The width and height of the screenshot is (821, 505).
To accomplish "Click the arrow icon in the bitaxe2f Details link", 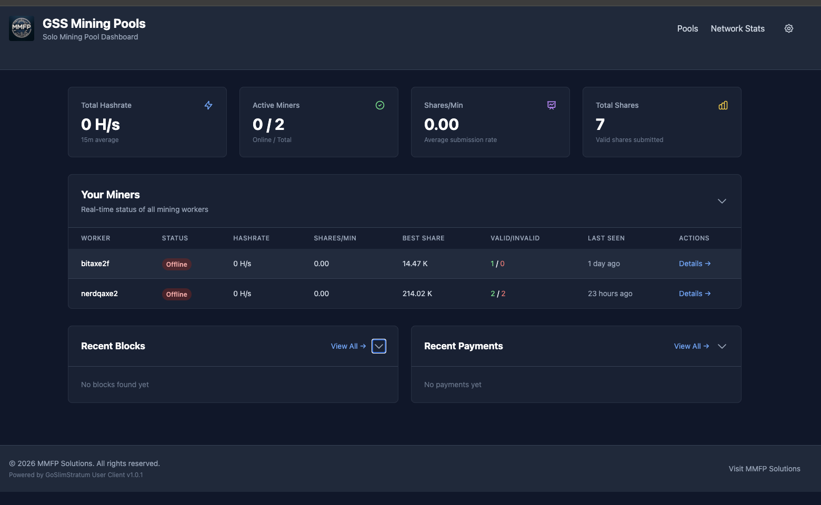I will coord(708,263).
